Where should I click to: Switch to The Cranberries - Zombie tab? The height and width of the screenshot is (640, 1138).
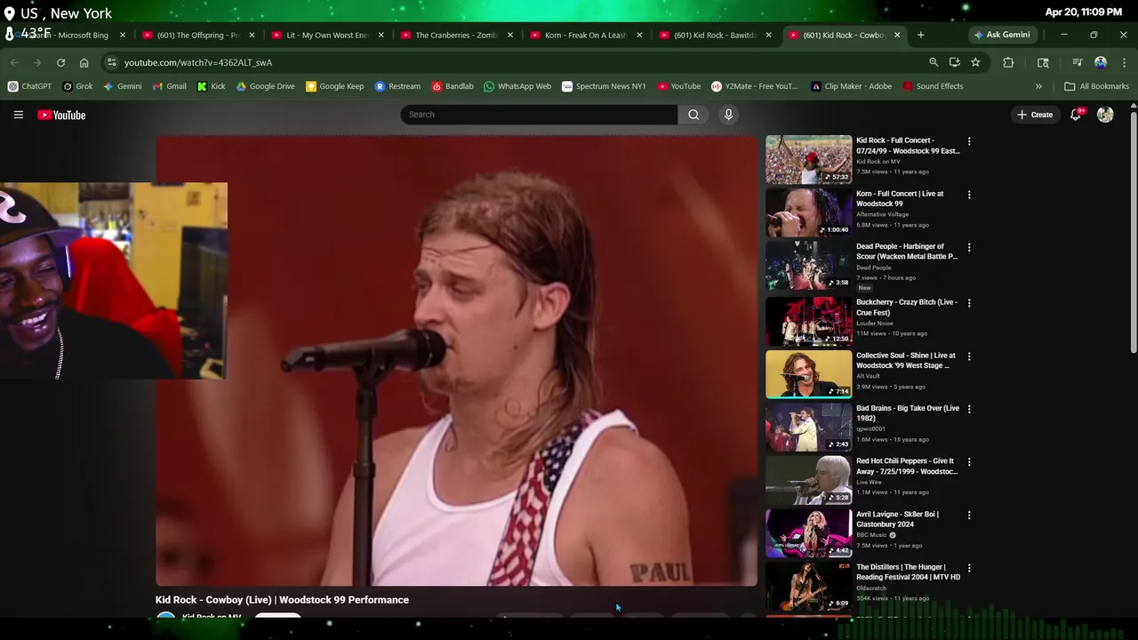(x=455, y=35)
